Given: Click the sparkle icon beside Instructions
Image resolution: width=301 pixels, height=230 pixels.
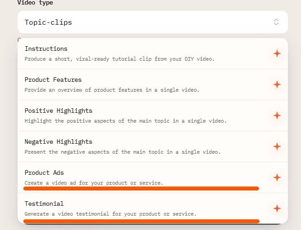Looking at the screenshot, I should click(277, 53).
